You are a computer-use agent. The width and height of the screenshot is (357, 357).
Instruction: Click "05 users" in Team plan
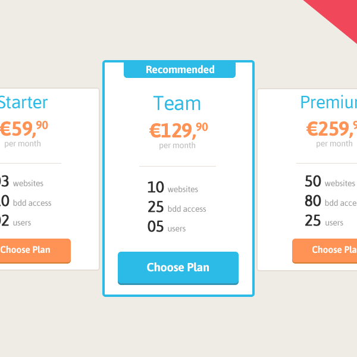[x=167, y=227]
